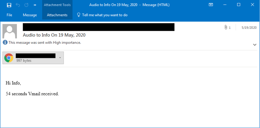Click the email subject 'Audio to Info On 19 May, 2020'

click(x=54, y=35)
